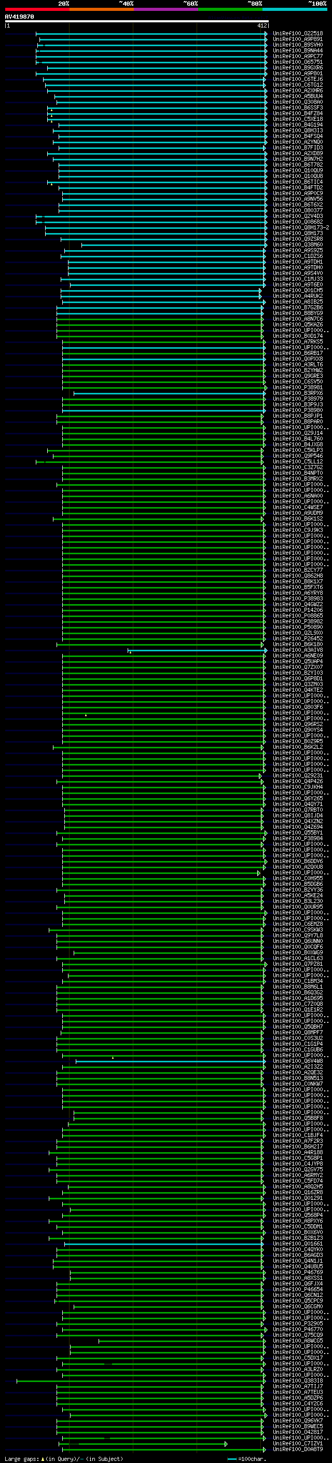Select hit UniRef100_Q96VK7
The image size is (332, 1463).
pyautogui.click(x=298, y=1420)
